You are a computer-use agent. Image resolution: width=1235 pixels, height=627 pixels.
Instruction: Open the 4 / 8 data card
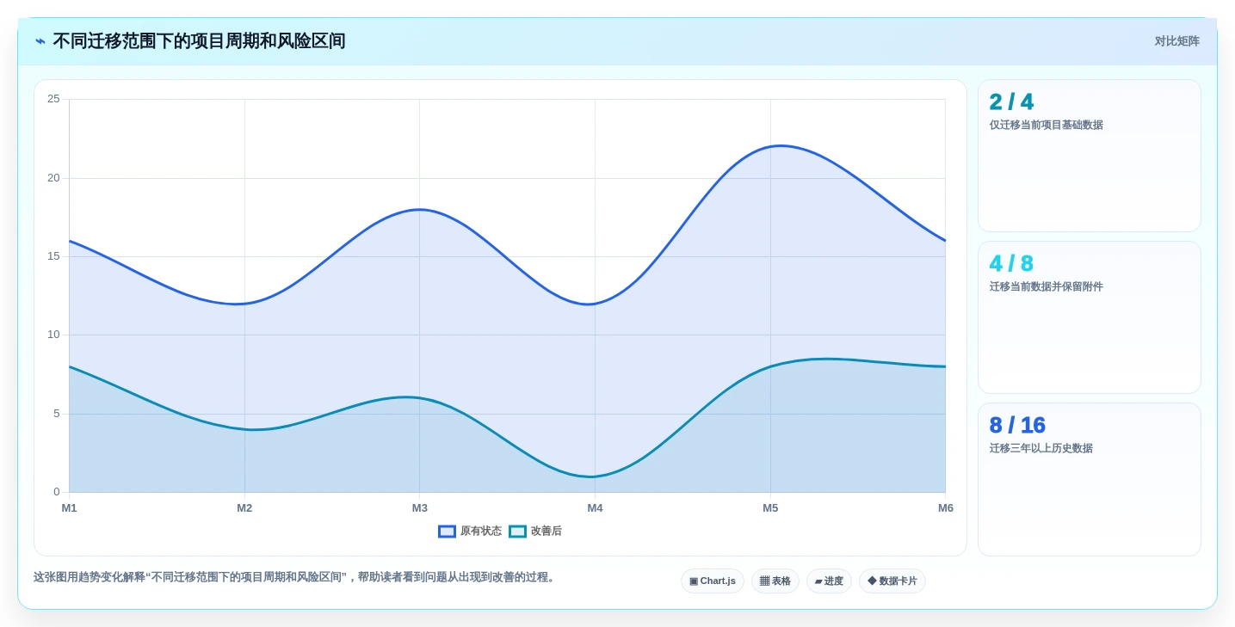pos(1090,317)
